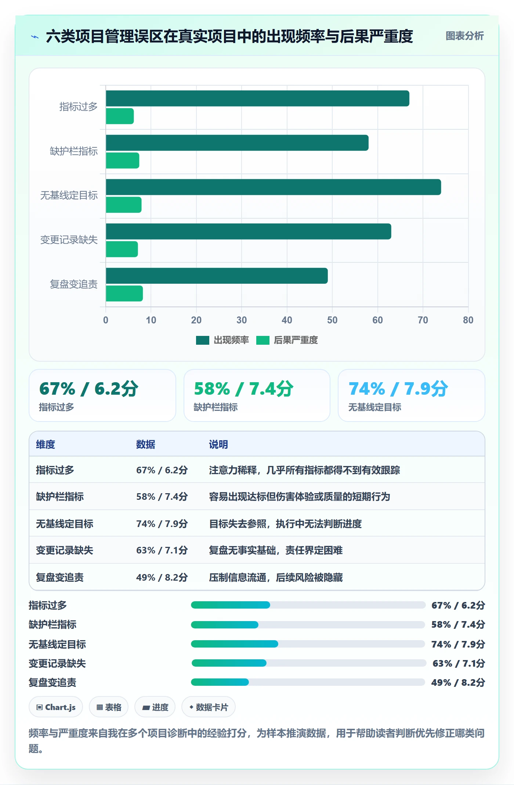The width and height of the screenshot is (514, 785).
Task: Click the 49% / 8.2分 value beside progress bar
Action: pyautogui.click(x=458, y=682)
